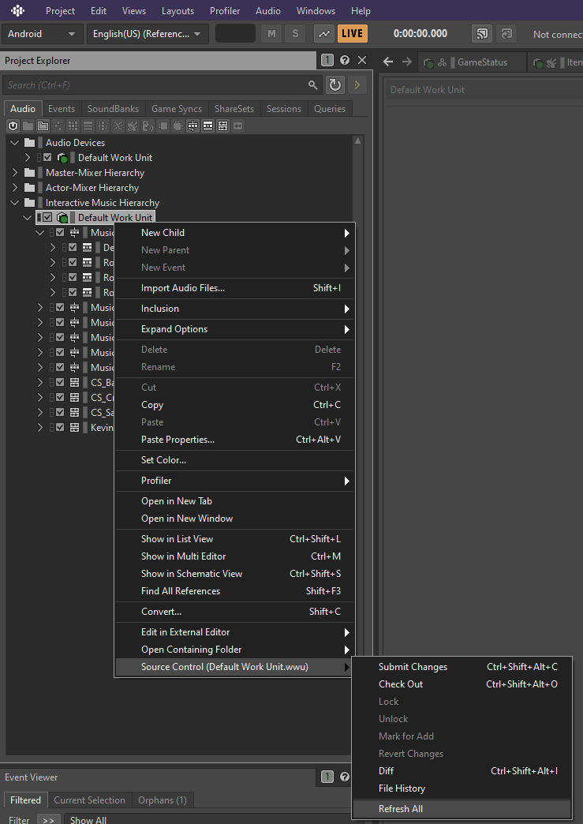Choose Show in Schematic View

tap(234, 573)
